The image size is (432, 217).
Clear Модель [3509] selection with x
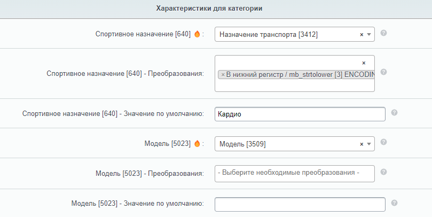tap(362, 144)
